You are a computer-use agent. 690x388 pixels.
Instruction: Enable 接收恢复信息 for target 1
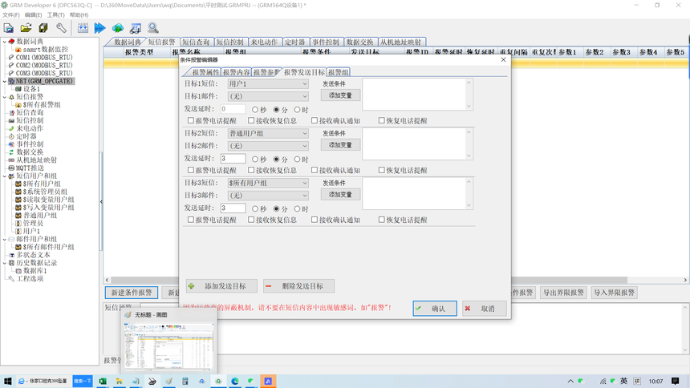coord(251,120)
